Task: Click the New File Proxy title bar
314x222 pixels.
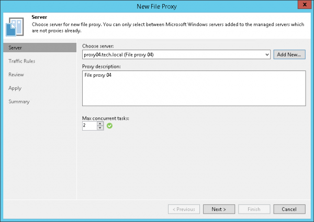Action: click(157, 5)
